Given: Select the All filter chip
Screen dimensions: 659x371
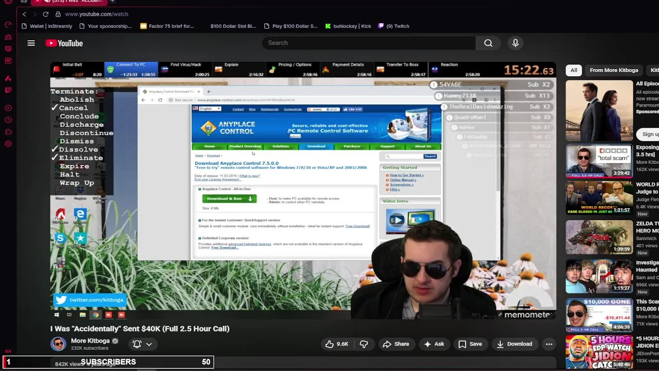Looking at the screenshot, I should (x=574, y=70).
